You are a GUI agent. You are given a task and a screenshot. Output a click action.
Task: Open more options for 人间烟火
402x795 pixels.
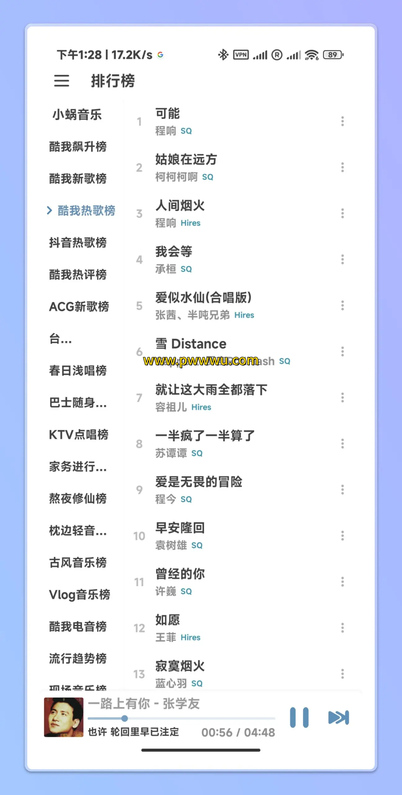click(342, 213)
